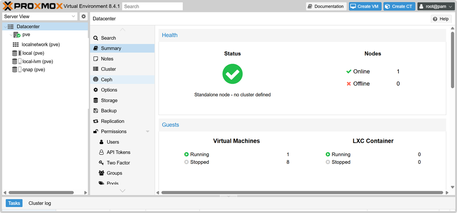Open the root@pam user menu
The width and height of the screenshot is (457, 213).
click(435, 7)
